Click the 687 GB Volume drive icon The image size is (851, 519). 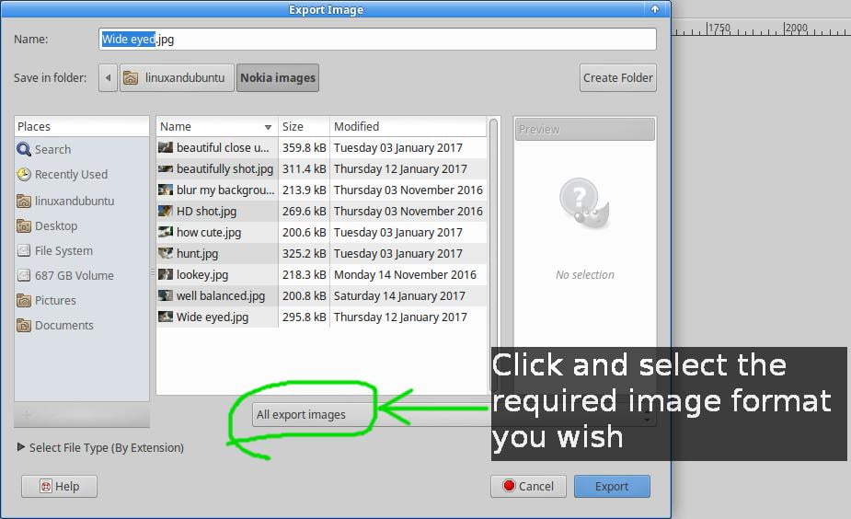(x=24, y=275)
